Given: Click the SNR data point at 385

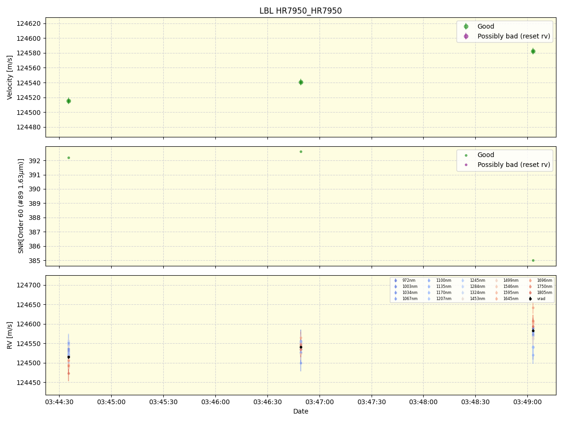Looking at the screenshot, I should click(x=533, y=260).
